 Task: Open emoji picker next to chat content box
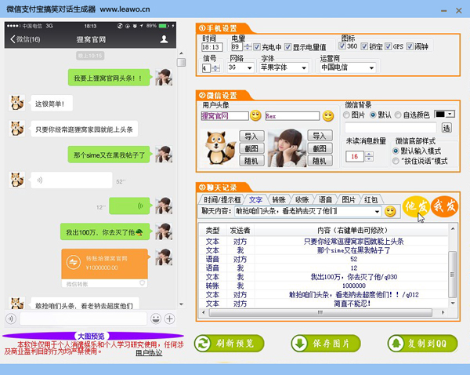390,211
